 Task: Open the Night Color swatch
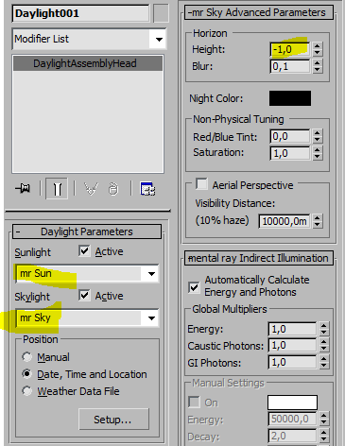tap(290, 98)
